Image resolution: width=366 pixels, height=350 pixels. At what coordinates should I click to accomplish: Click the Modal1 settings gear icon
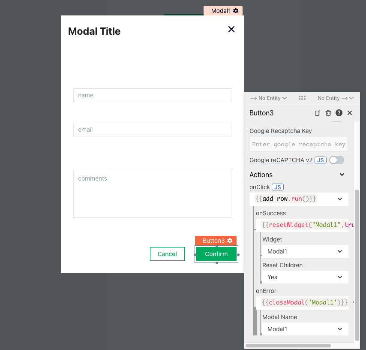(x=236, y=11)
